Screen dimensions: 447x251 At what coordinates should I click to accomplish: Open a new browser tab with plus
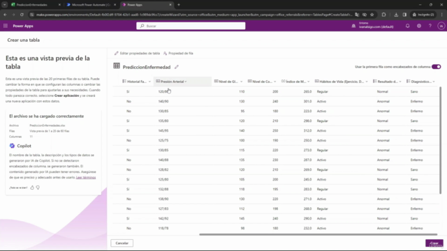coord(179,5)
